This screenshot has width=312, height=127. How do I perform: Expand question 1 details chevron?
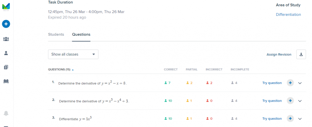click(300, 83)
